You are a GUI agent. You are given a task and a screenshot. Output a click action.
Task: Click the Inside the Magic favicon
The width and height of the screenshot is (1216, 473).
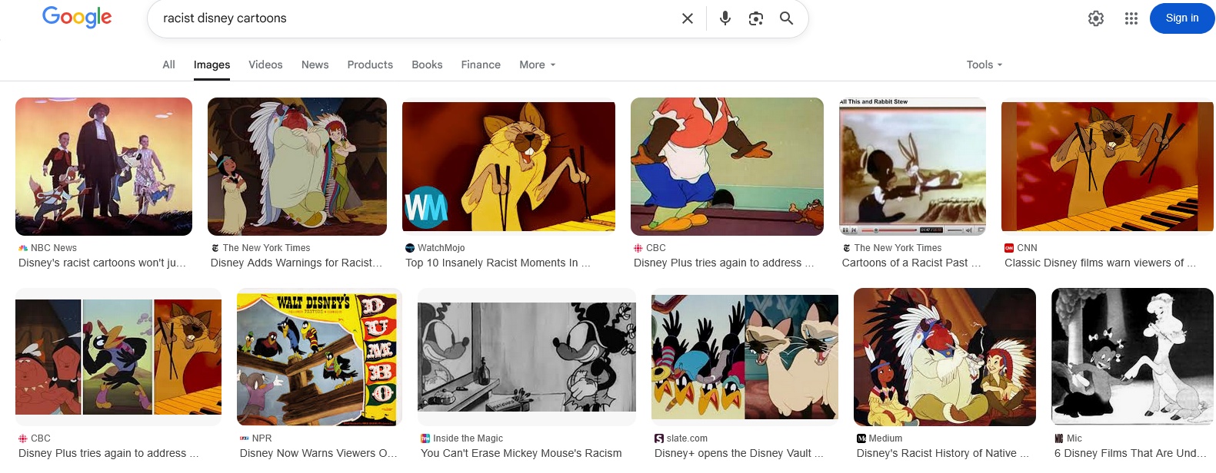pyautogui.click(x=425, y=438)
